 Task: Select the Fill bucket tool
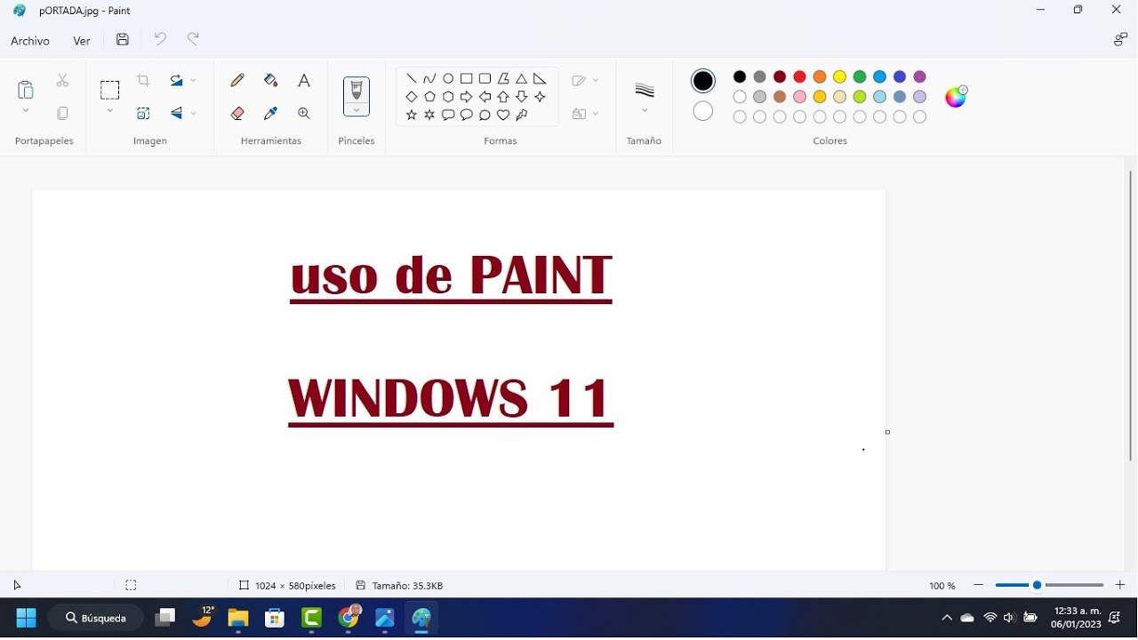tap(271, 80)
